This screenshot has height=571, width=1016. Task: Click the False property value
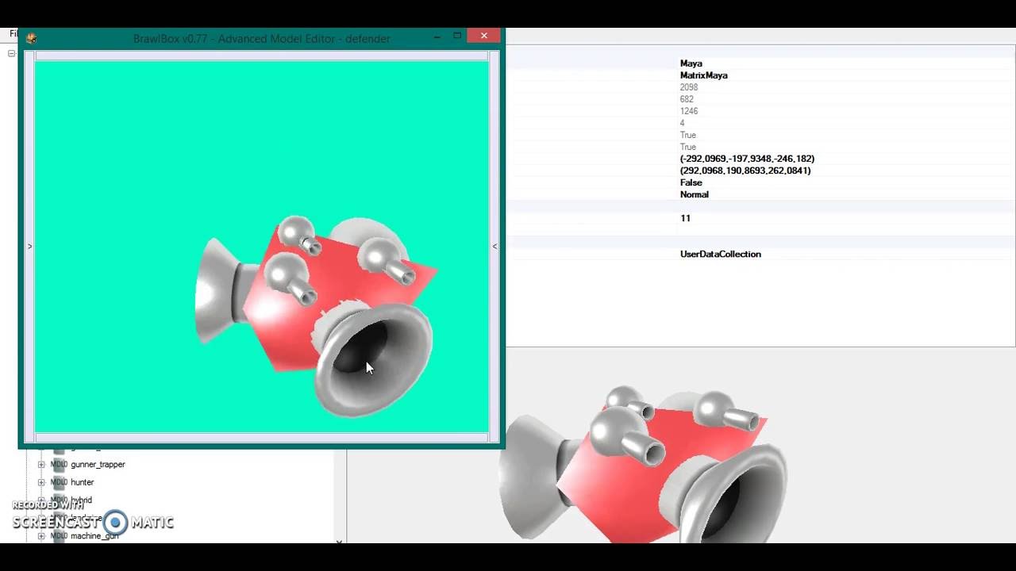(x=691, y=182)
